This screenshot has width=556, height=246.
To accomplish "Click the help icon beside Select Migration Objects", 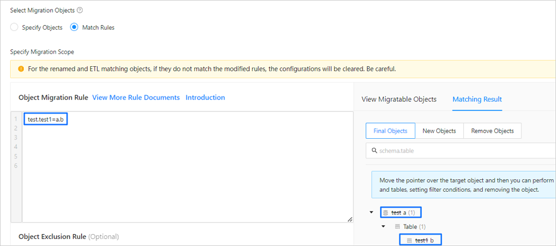I will click(80, 11).
